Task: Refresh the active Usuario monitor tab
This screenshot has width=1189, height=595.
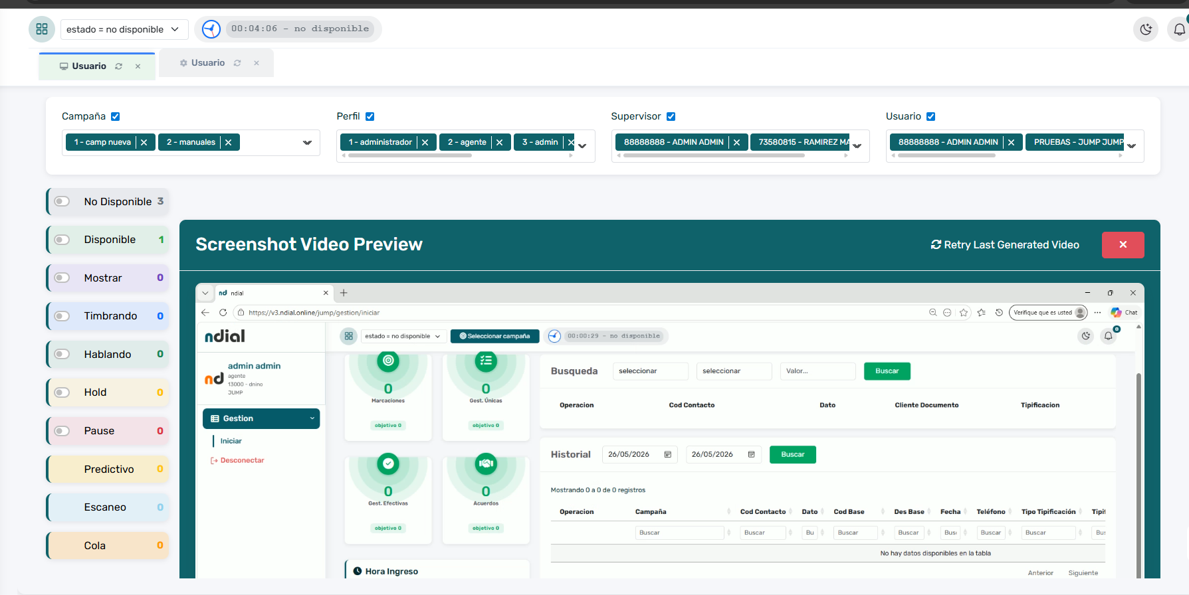Action: pyautogui.click(x=119, y=66)
